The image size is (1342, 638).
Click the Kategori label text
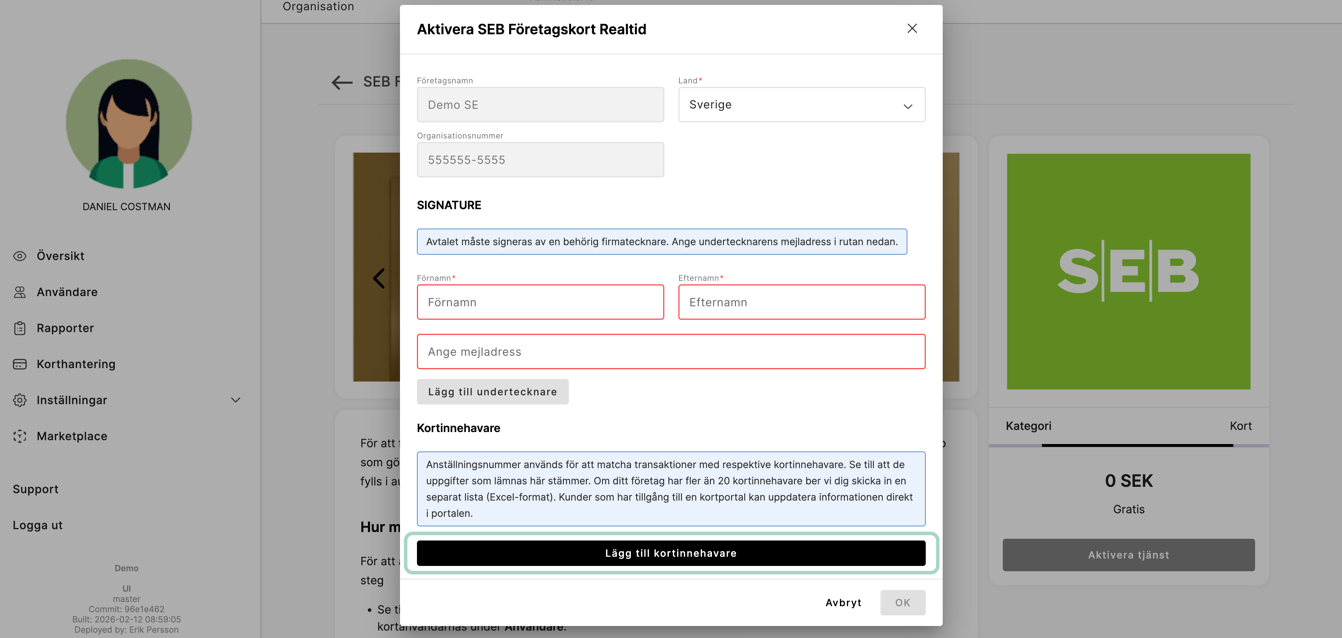coord(1028,426)
